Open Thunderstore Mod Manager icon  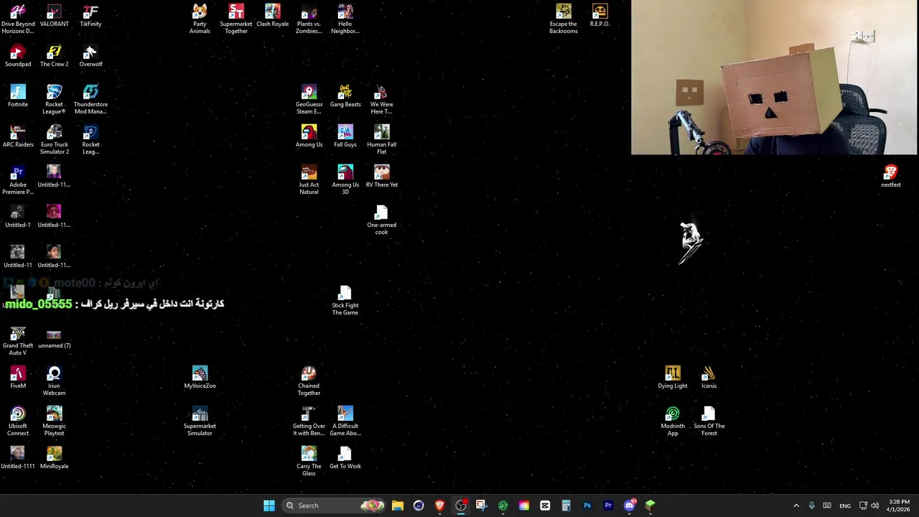pyautogui.click(x=90, y=99)
